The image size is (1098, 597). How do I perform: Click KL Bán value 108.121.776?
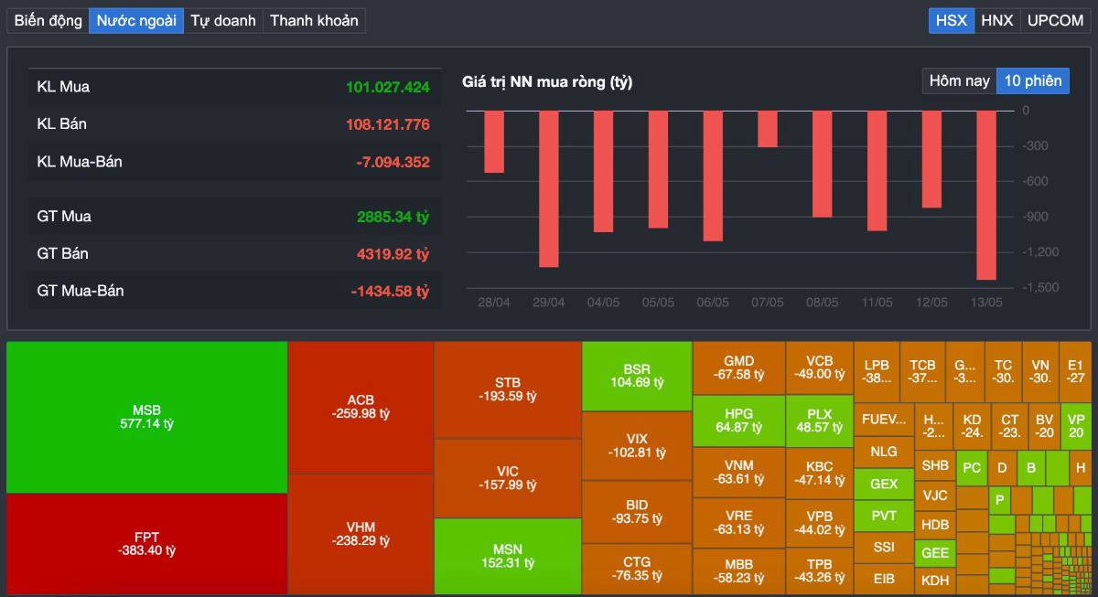click(388, 123)
